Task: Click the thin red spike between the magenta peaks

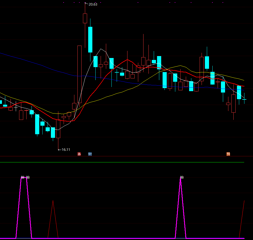Action: click(x=53, y=219)
